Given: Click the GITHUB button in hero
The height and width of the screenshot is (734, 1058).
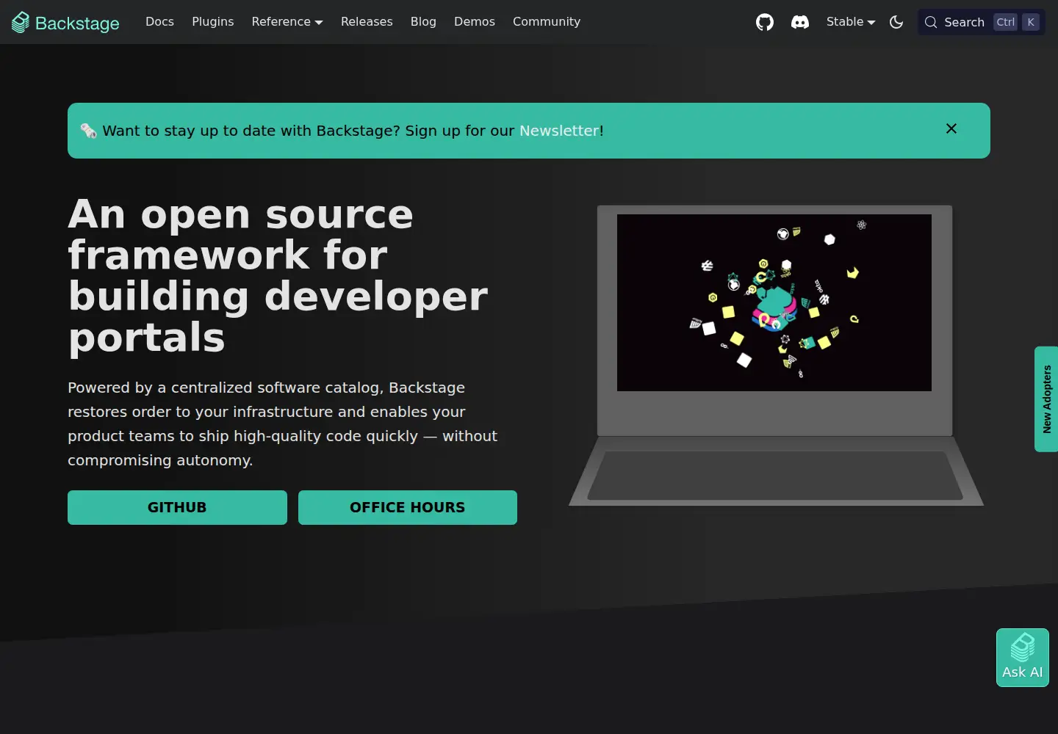Looking at the screenshot, I should pos(177,507).
